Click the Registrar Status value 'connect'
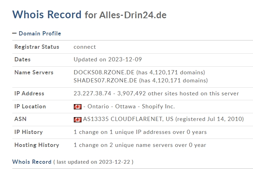Image resolution: width=253 pixels, height=169 pixels. [x=85, y=47]
